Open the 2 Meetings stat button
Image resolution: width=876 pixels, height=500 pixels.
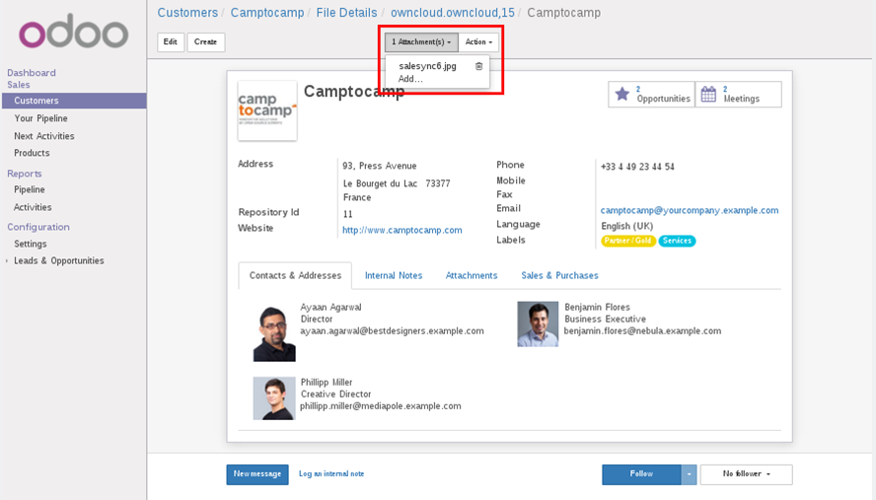click(x=739, y=94)
